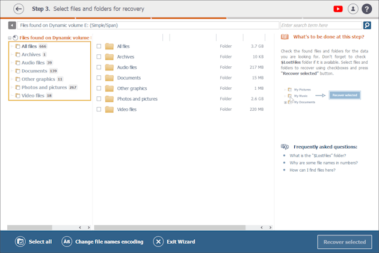Click the tree panel horizontal scrollbar
379x253 pixels.
[29, 228]
